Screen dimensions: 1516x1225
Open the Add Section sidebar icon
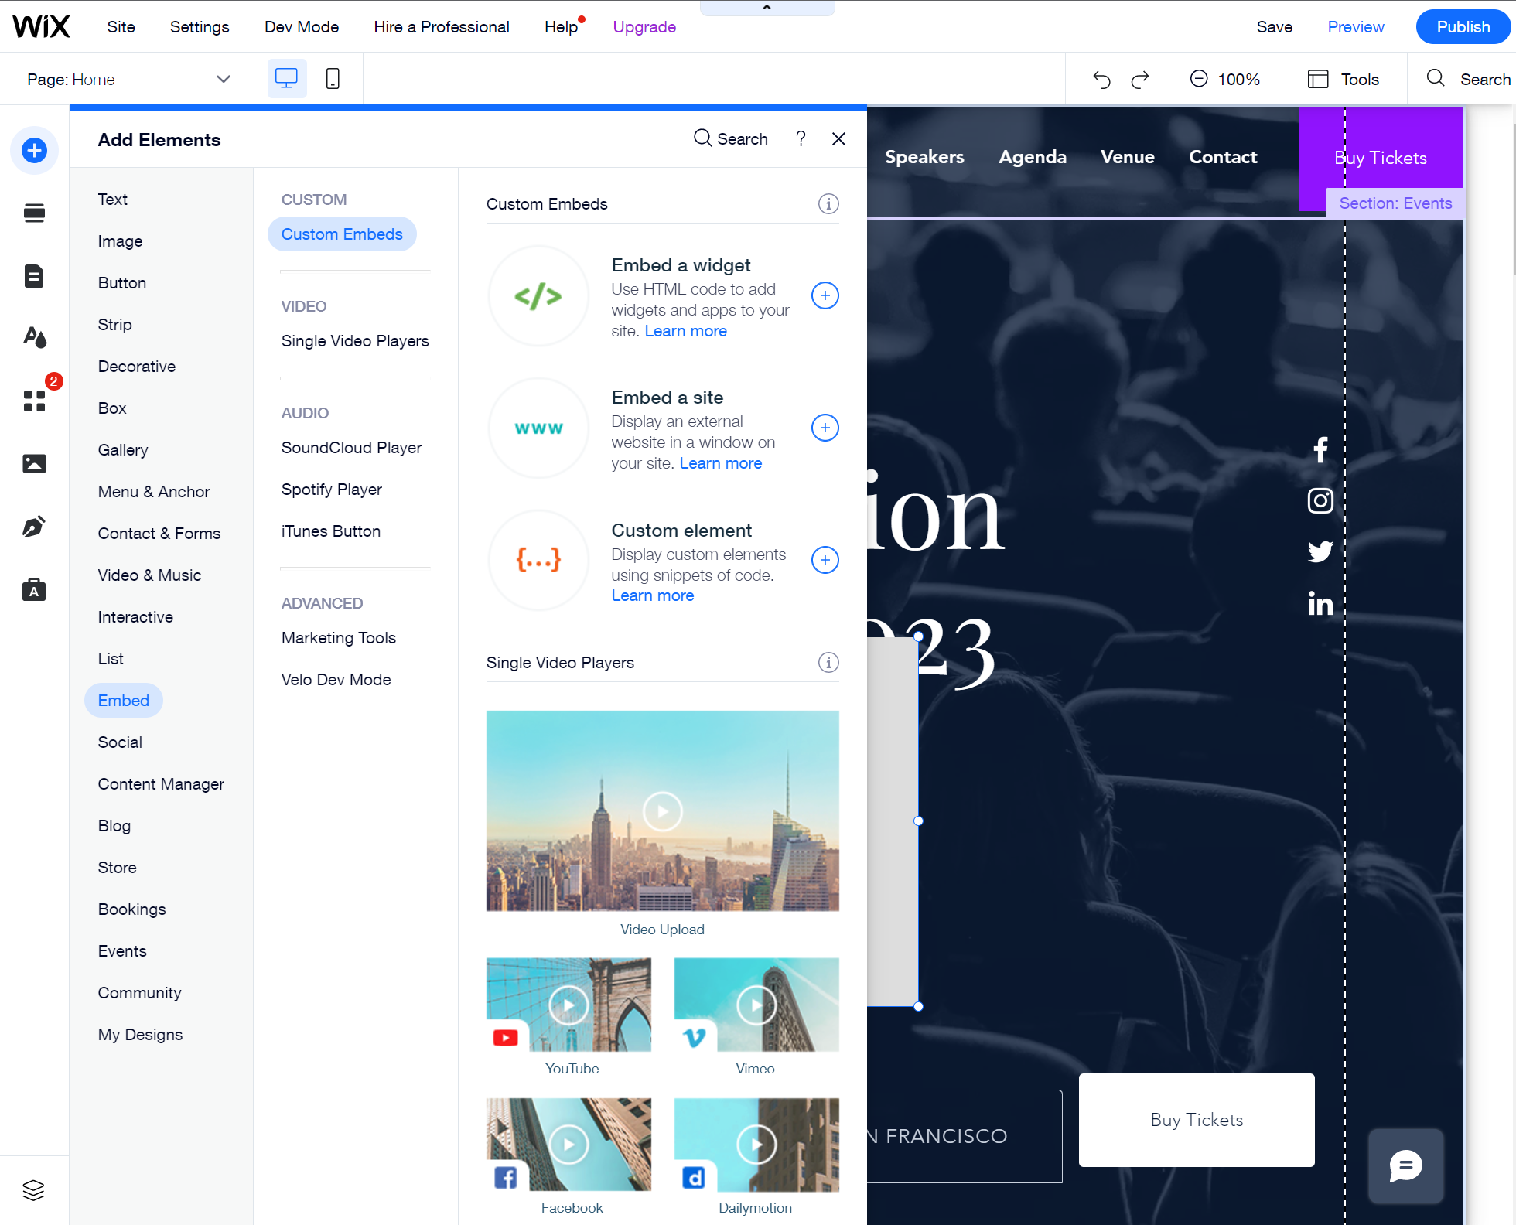coord(34,213)
